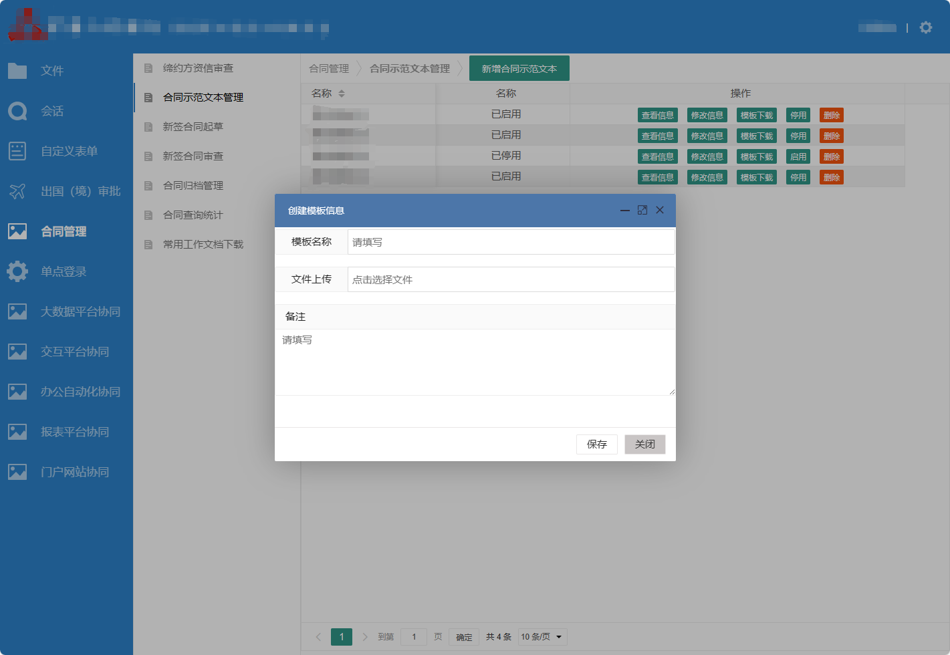Open 合同查询统计 menu item
950x655 pixels.
(x=193, y=215)
